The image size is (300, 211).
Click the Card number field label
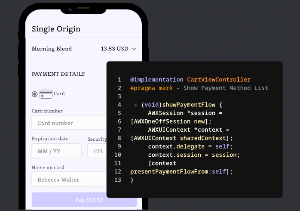47,111
